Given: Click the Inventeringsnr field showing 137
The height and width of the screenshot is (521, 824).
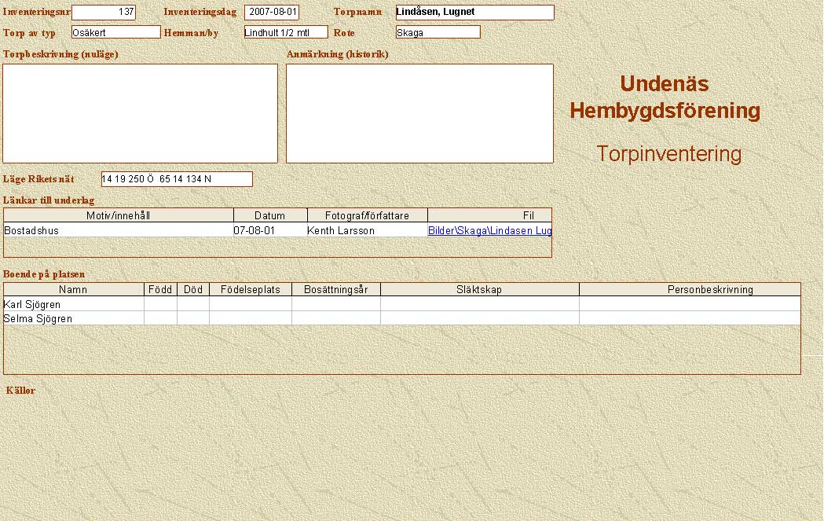Looking at the screenshot, I should pyautogui.click(x=104, y=13).
